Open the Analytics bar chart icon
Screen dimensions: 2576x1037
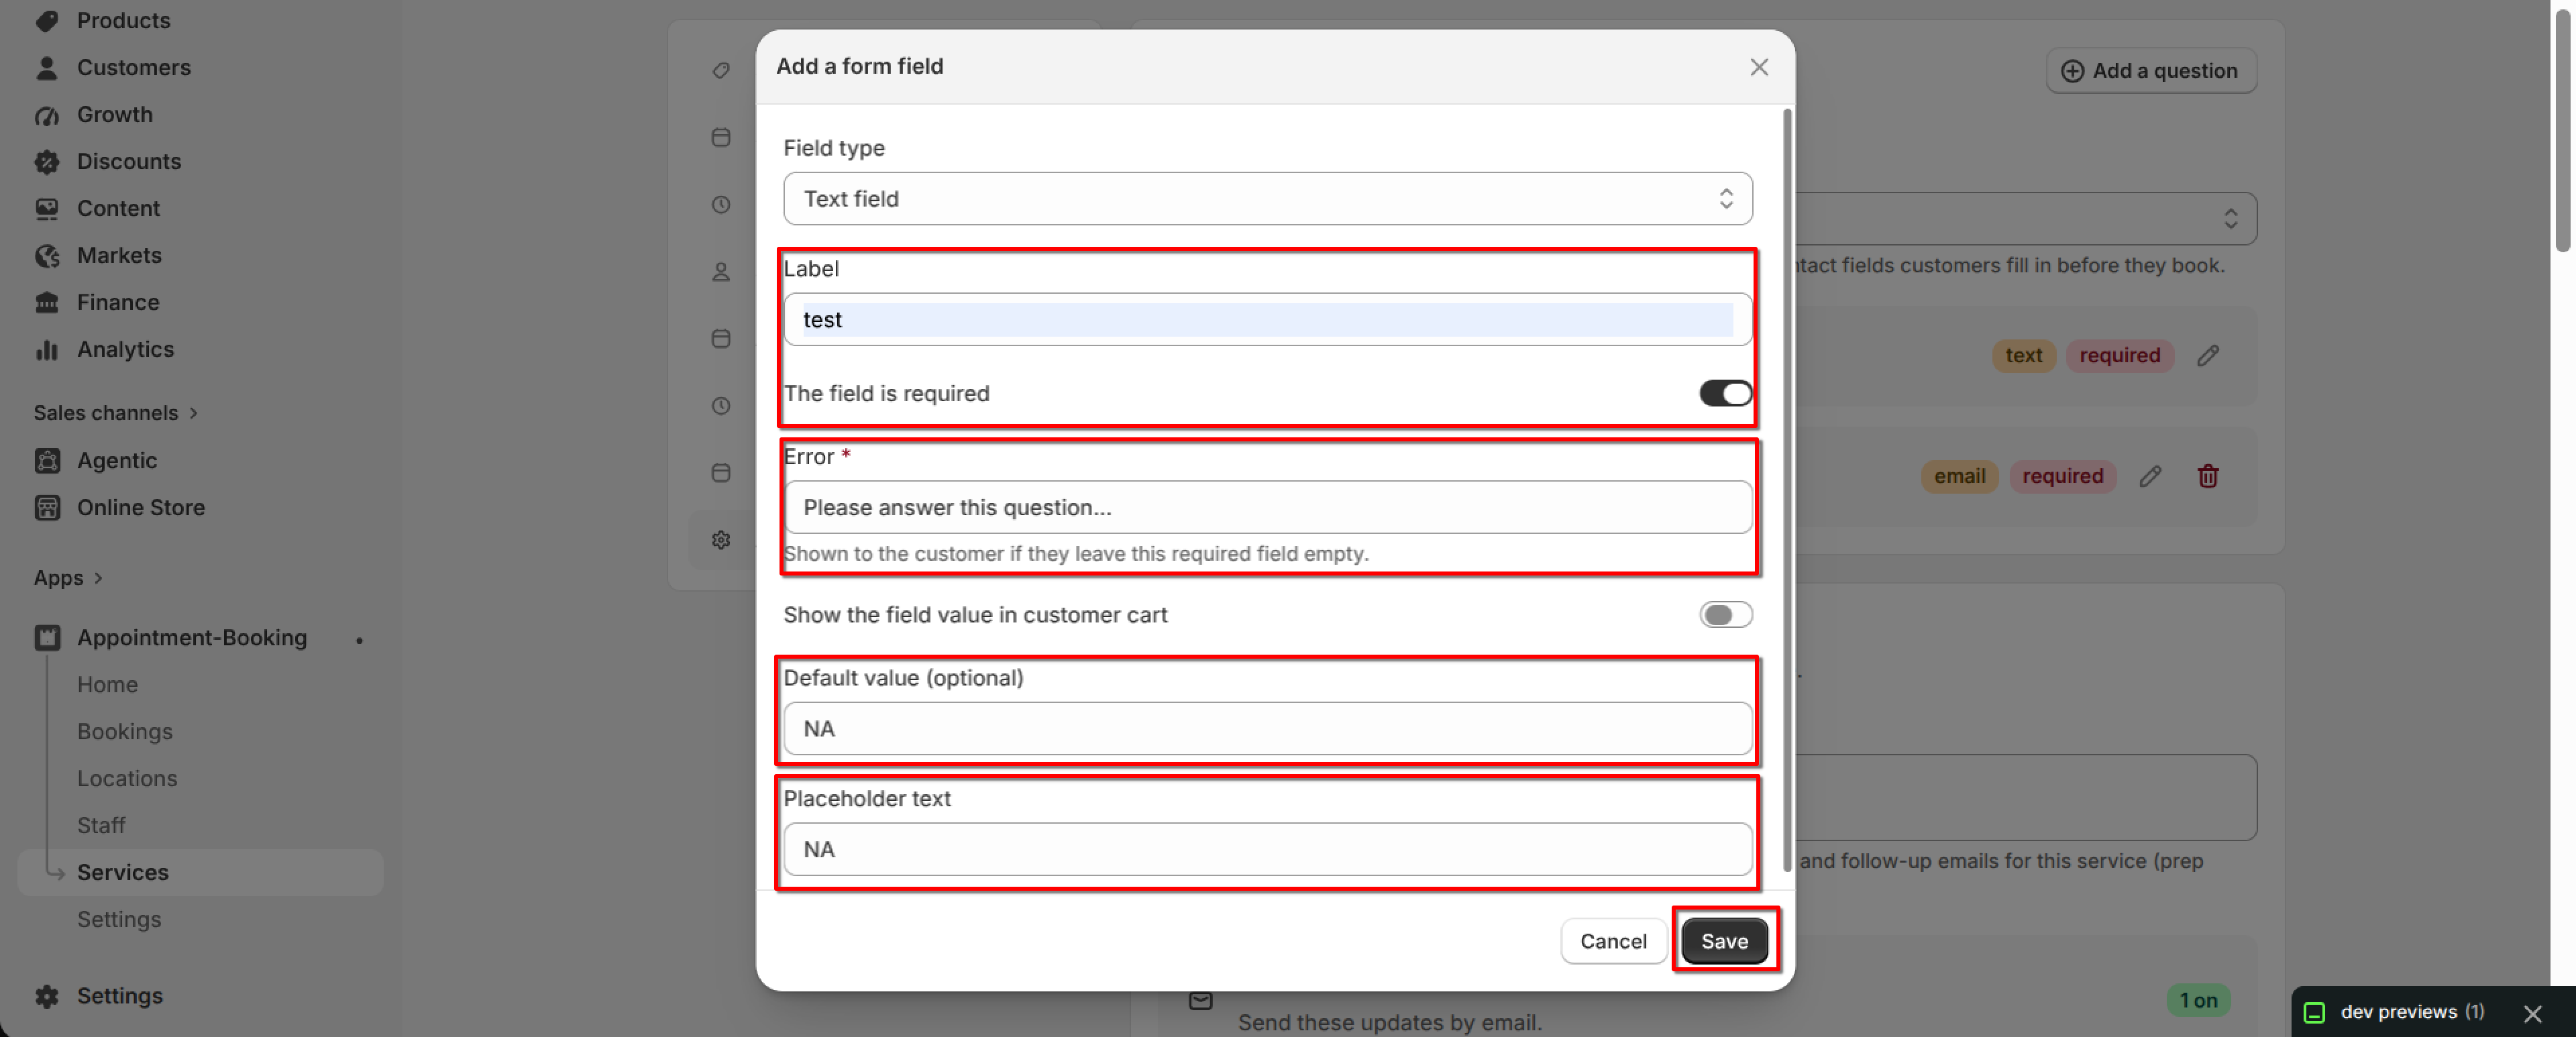pyautogui.click(x=47, y=349)
